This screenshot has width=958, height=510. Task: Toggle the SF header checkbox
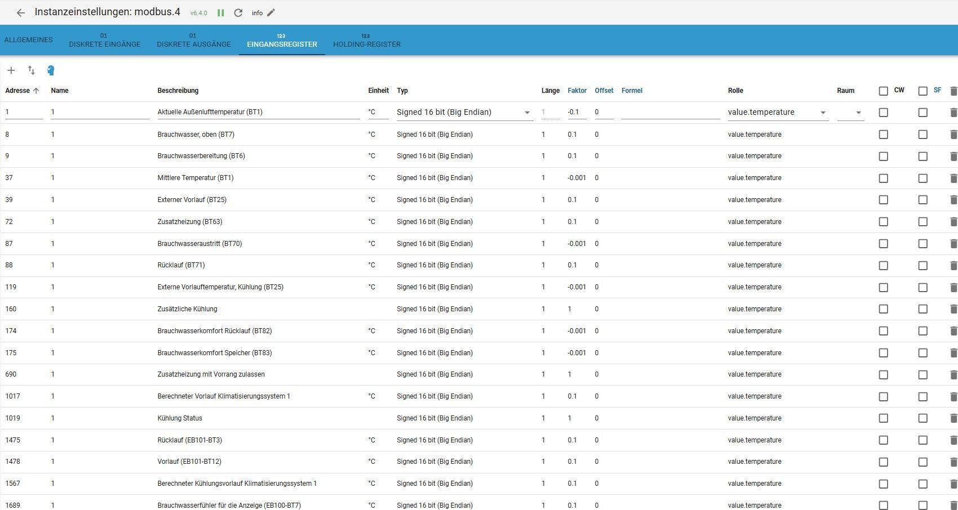point(922,91)
